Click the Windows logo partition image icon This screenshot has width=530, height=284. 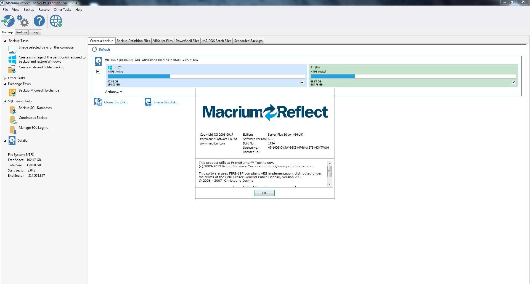click(x=12, y=60)
